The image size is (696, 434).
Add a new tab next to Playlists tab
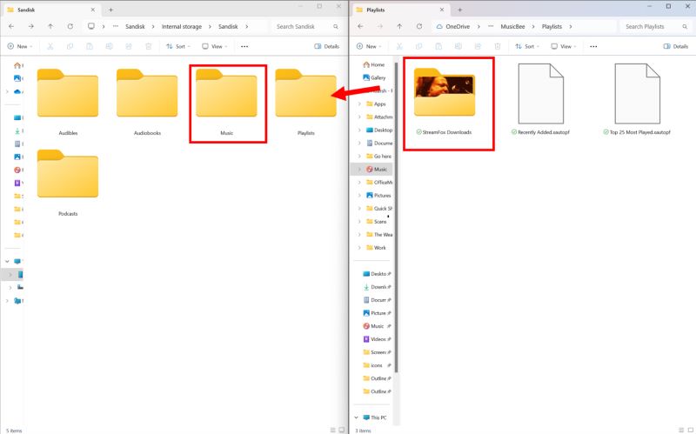[x=460, y=10]
